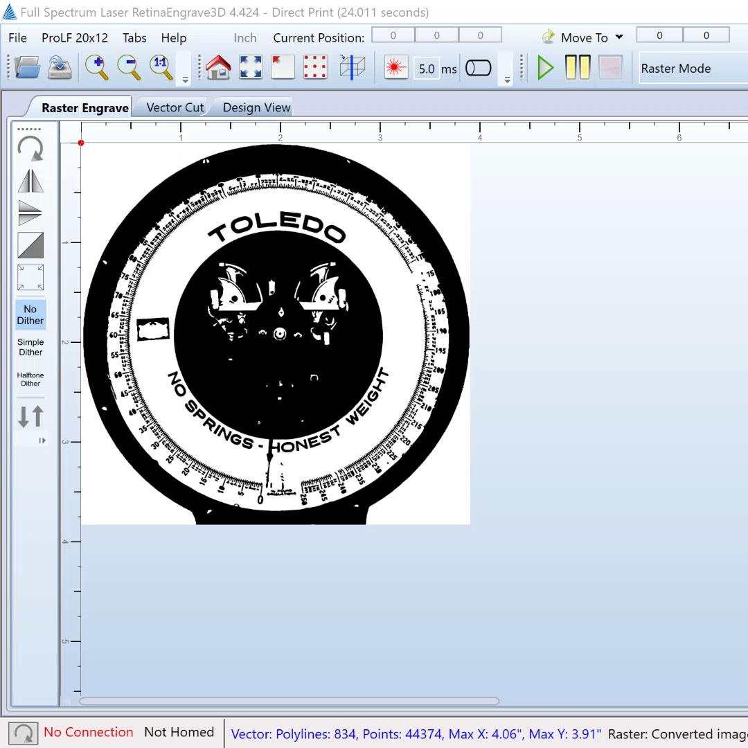Viewport: 748px width, 748px height.
Task: Start the job with green play button
Action: [545, 68]
